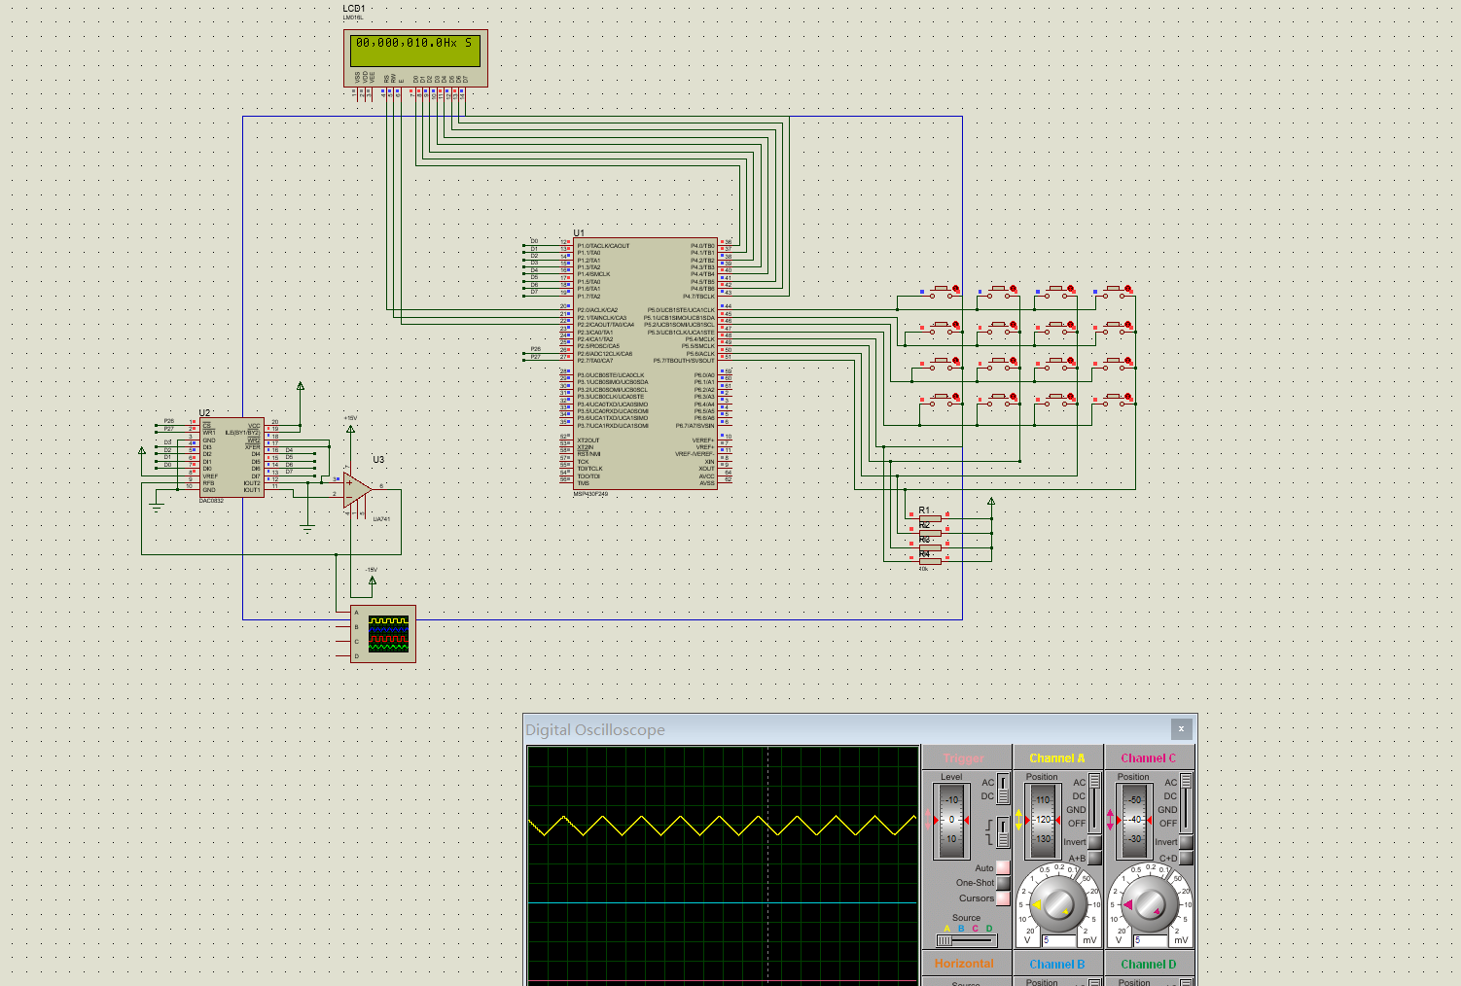Select resistor R1 in the schematic

click(930, 517)
